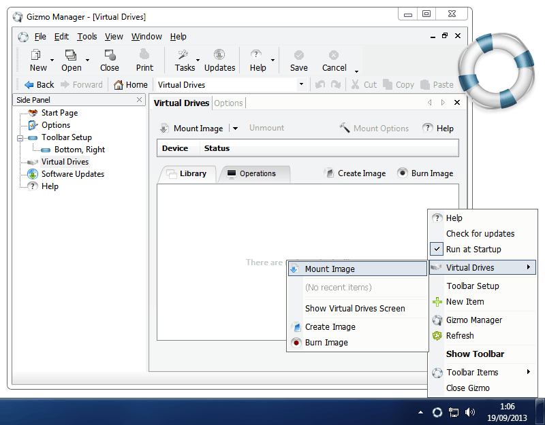Select Bottom, Right toolbar tree item
This screenshot has width=545, height=425.
80,150
